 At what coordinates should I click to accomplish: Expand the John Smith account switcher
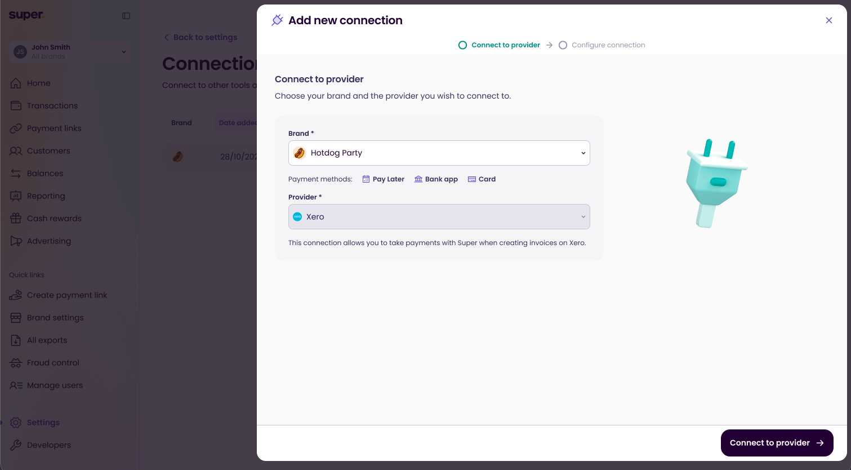70,52
